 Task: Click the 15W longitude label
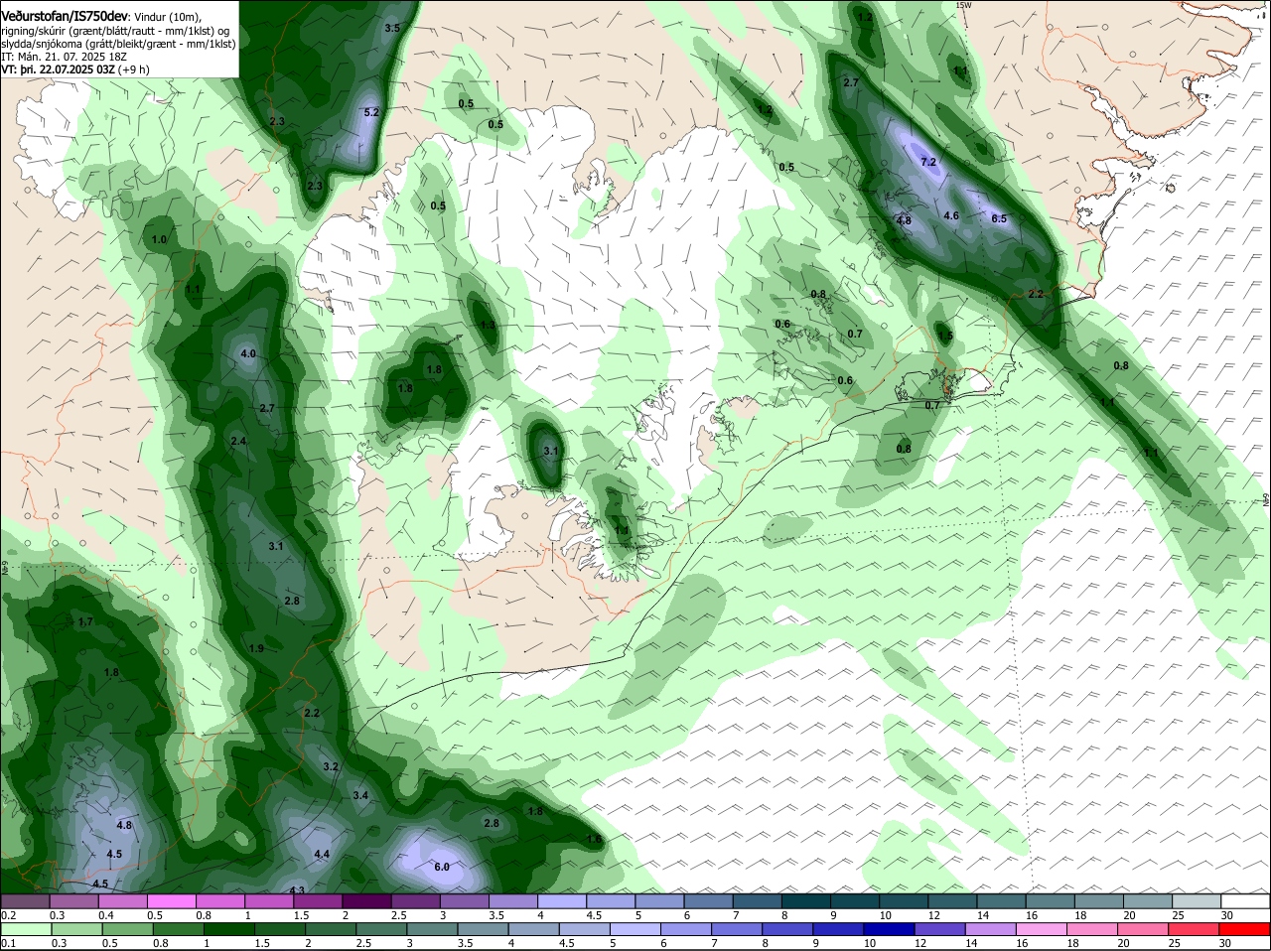tap(962, 5)
